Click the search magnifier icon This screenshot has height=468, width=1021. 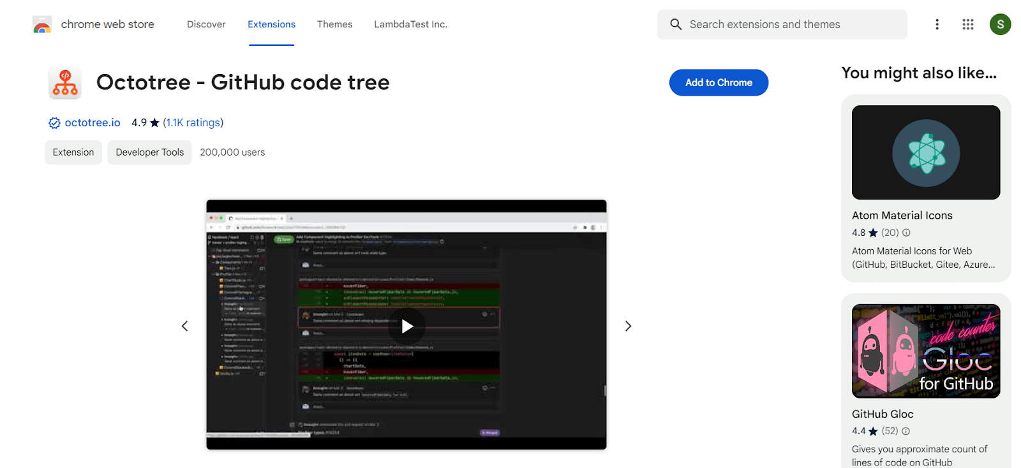[676, 24]
